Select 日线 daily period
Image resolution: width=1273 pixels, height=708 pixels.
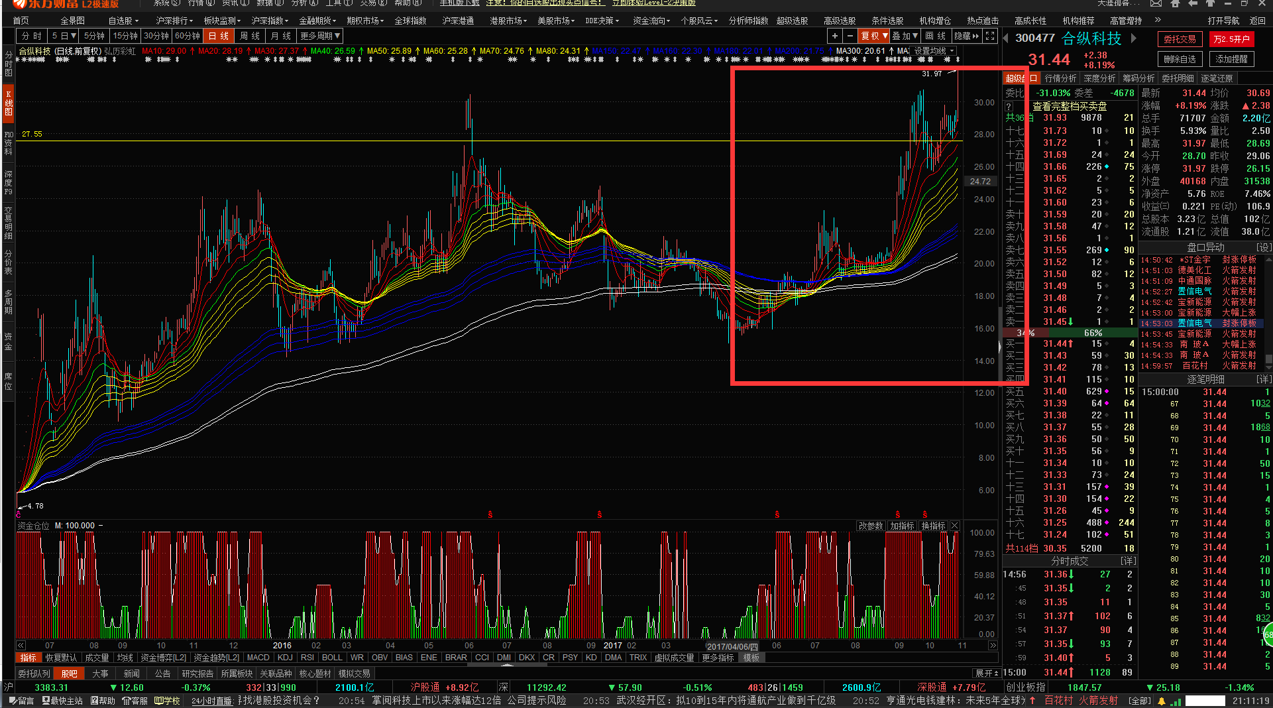click(219, 36)
